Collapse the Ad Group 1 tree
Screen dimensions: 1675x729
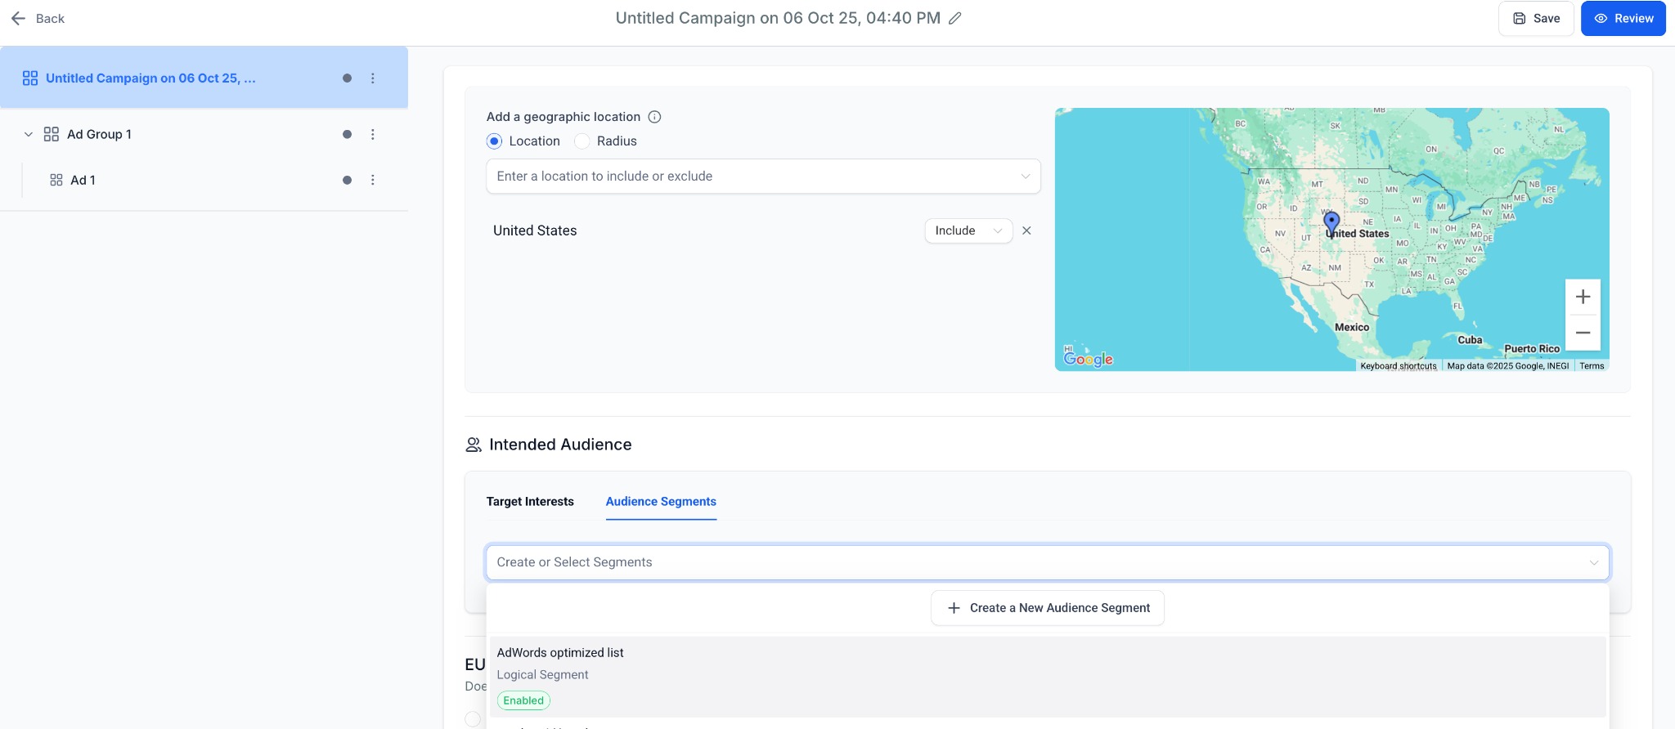point(29,134)
